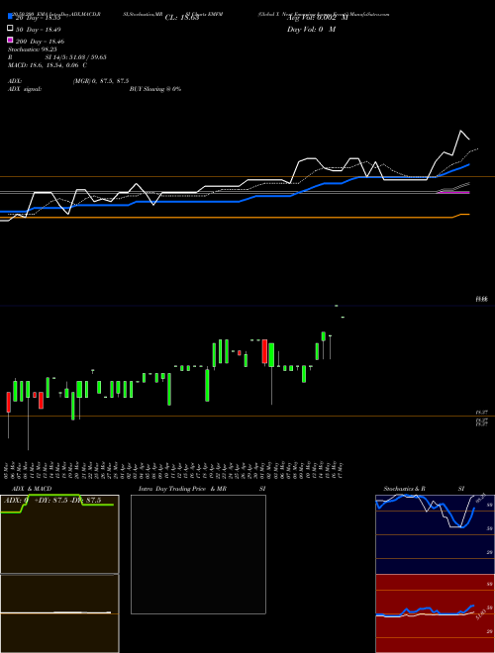Click the 'Stochastics & R' panel title

(x=404, y=489)
